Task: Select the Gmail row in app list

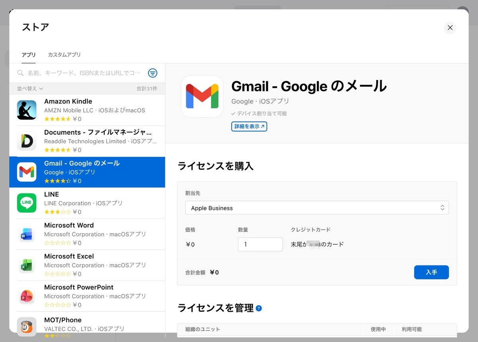Action: tap(100, 172)
